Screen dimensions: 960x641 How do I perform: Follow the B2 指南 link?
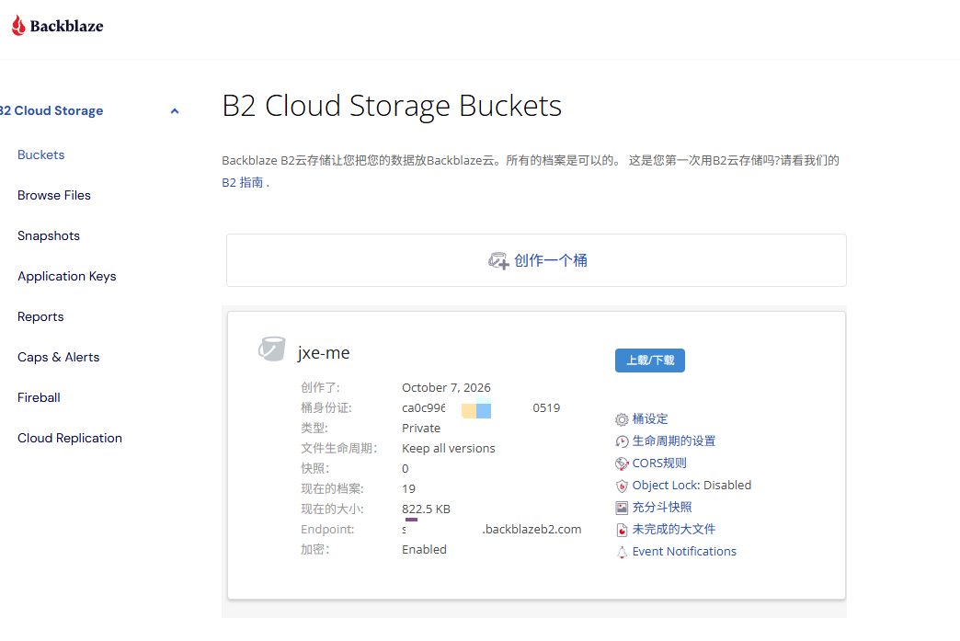pos(243,182)
